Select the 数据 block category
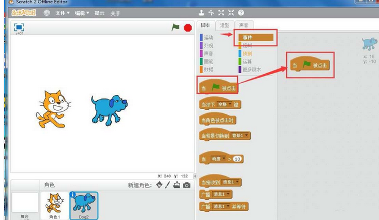Screen dimensions: 379x220 coord(207,69)
